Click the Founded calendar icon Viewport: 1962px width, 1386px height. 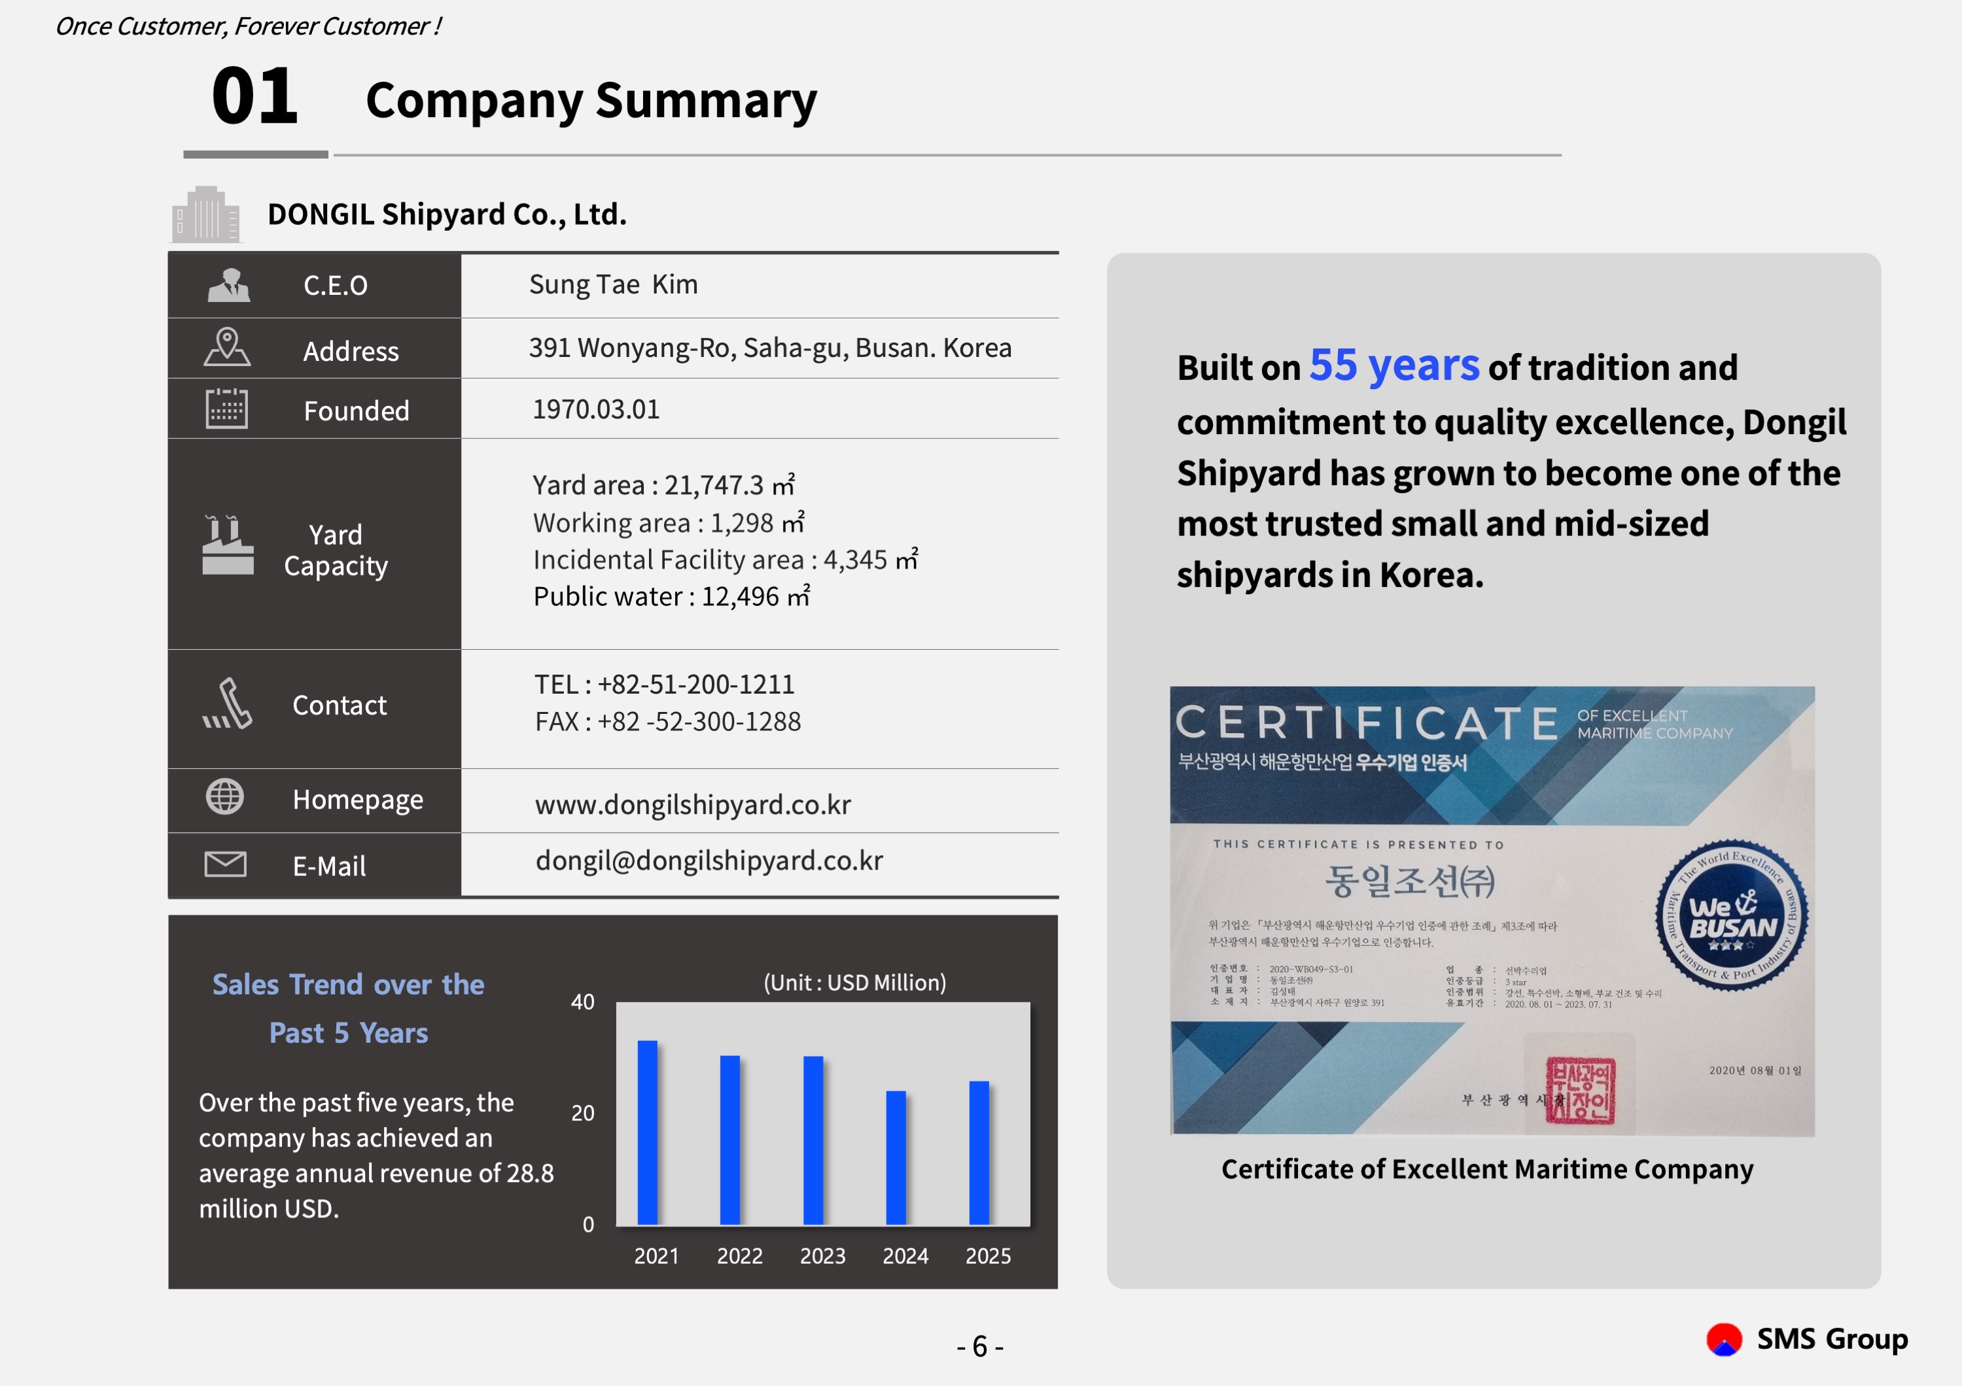tap(226, 409)
